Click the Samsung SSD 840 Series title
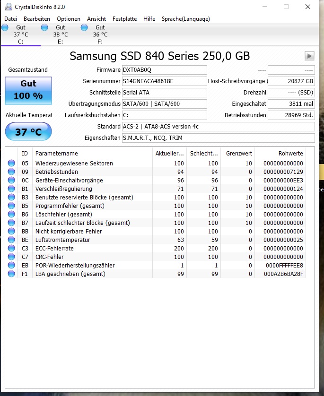This screenshot has width=324, height=396. [x=160, y=56]
